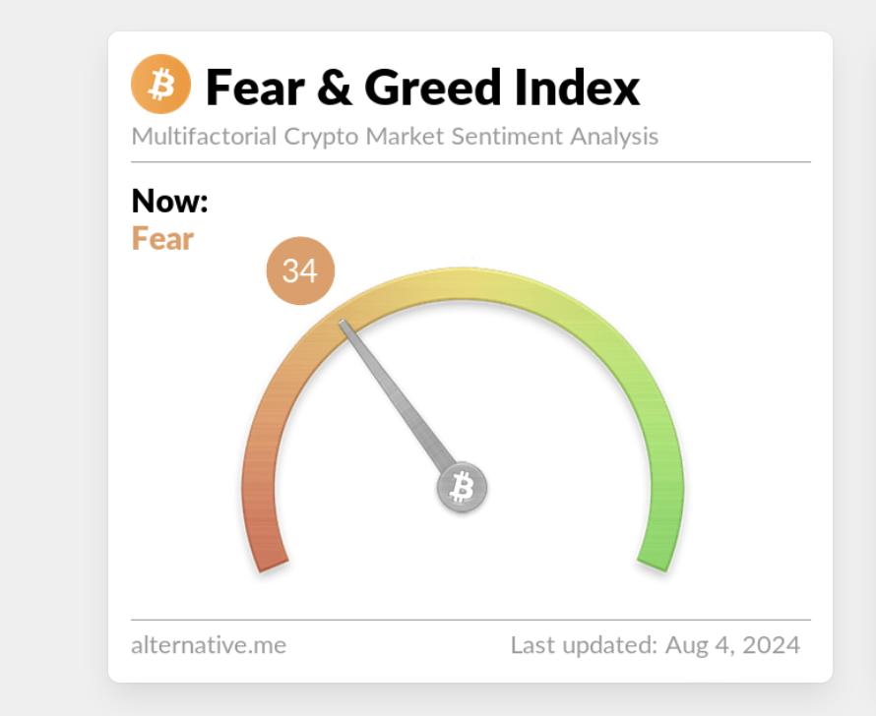
Task: Click the yellow neutral top of gauge arc
Action: tap(463, 283)
